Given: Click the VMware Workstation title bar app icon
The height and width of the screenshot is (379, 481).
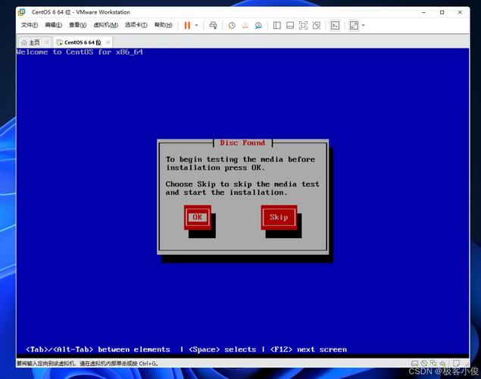Looking at the screenshot, I should click(x=22, y=12).
